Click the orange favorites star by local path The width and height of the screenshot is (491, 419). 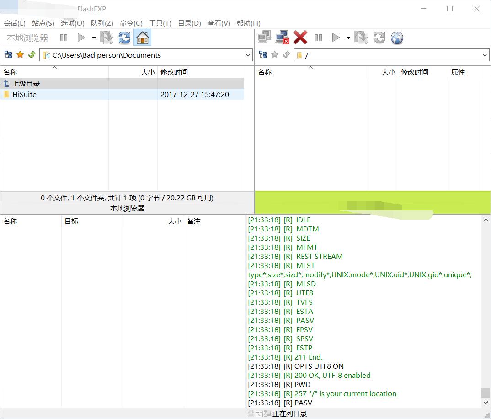[20, 55]
